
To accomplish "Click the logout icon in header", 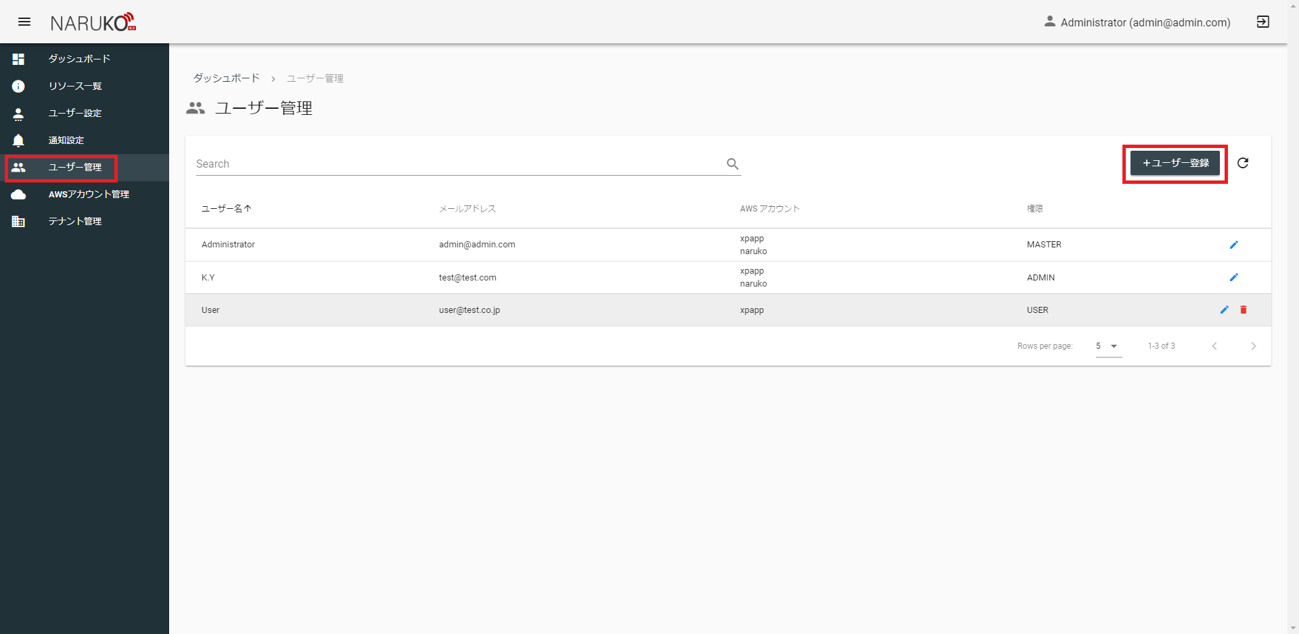I will 1262,22.
